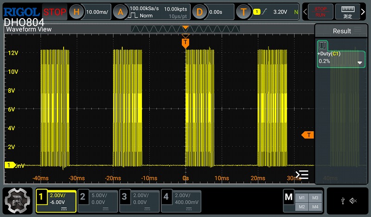
Task: Open trigger settings via T icon
Action: click(x=244, y=12)
